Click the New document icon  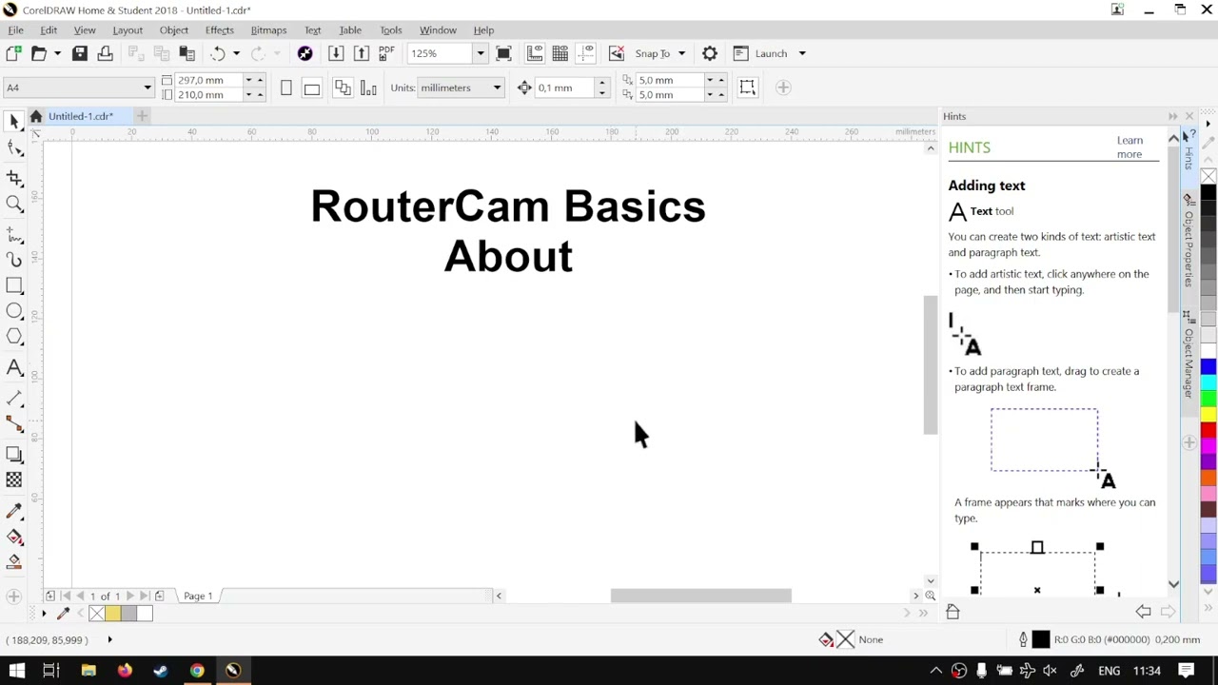tap(12, 53)
